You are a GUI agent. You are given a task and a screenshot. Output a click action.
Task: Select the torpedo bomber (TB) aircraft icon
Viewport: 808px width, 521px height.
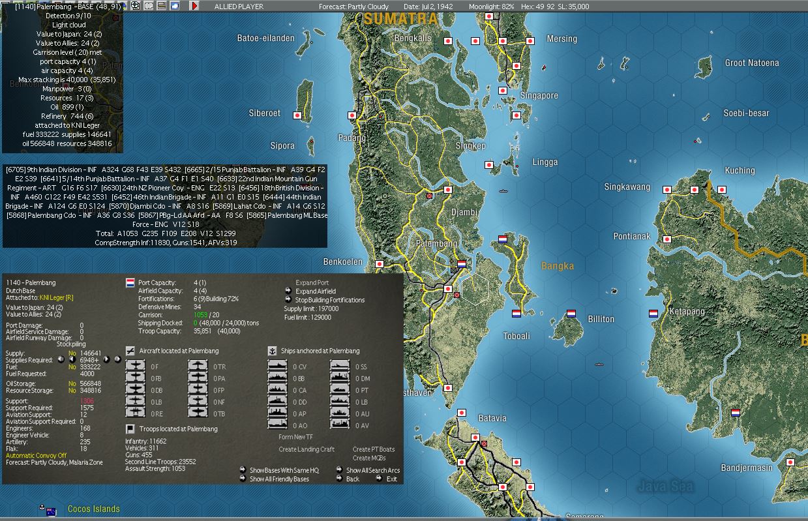[x=198, y=413]
